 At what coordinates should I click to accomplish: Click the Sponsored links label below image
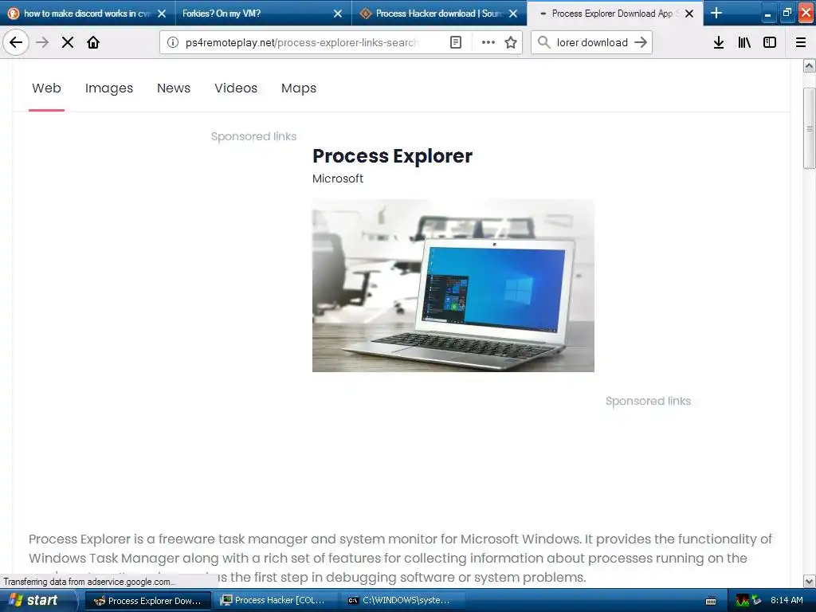coord(649,401)
